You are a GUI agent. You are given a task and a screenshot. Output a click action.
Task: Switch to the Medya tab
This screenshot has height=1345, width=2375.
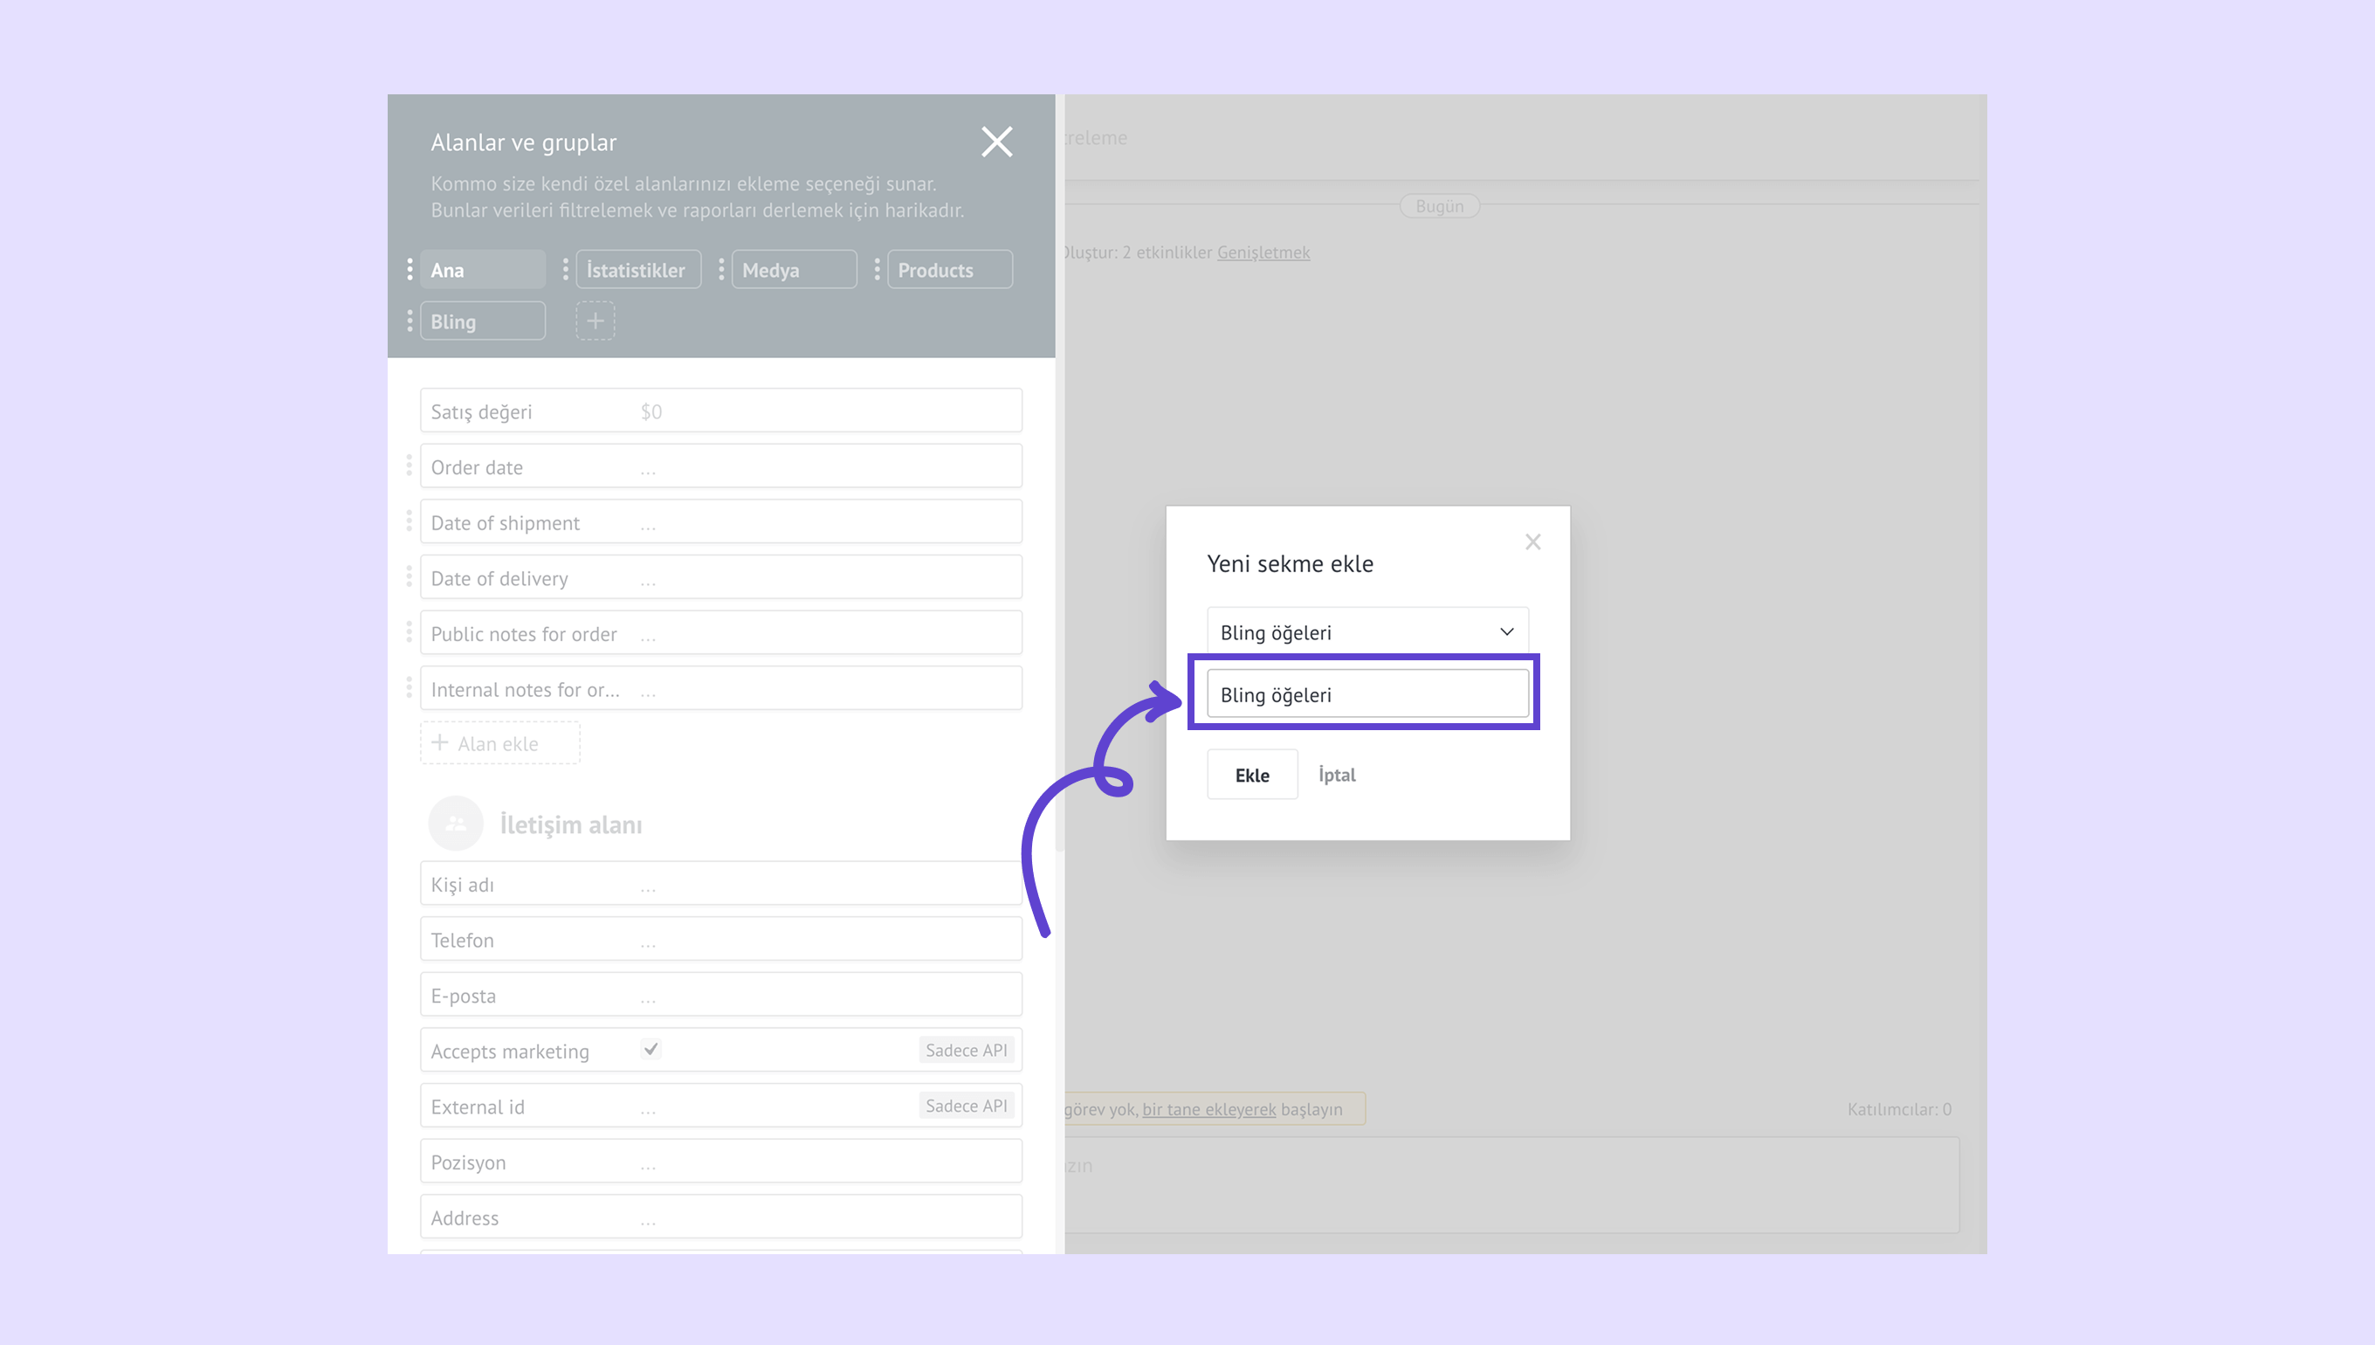click(794, 270)
